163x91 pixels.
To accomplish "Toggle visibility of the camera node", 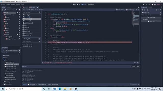I will coord(19,35).
